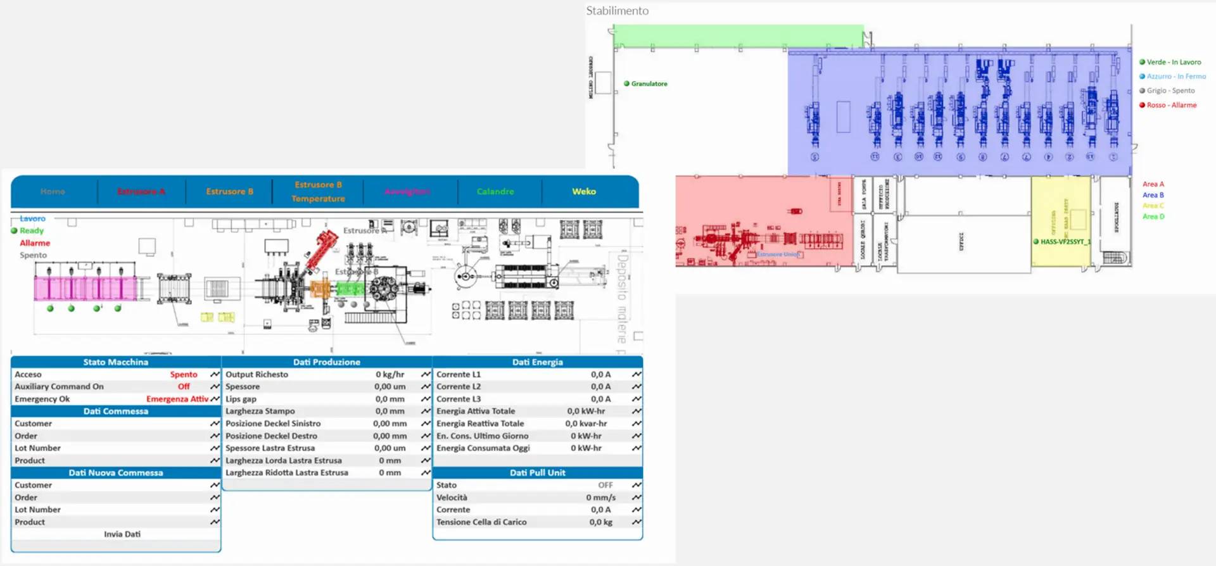
Task: Click Area B legend label
Action: [x=1153, y=195]
